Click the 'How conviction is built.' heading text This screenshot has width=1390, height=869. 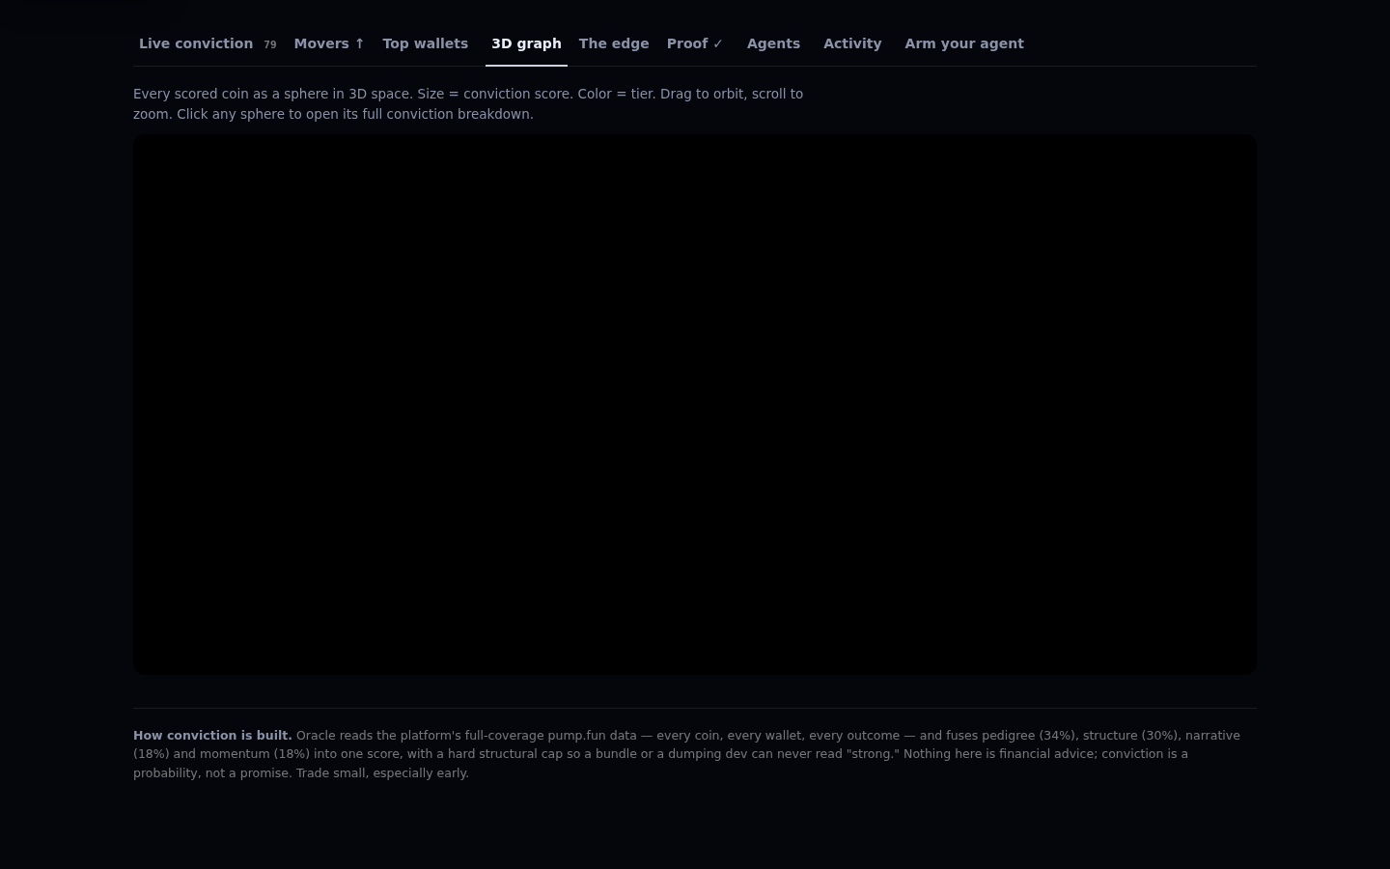coord(212,736)
